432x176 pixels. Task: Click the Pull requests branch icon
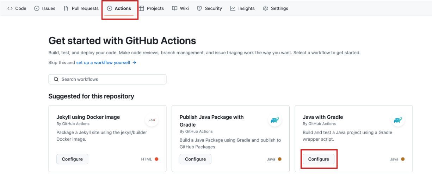[x=66, y=8]
